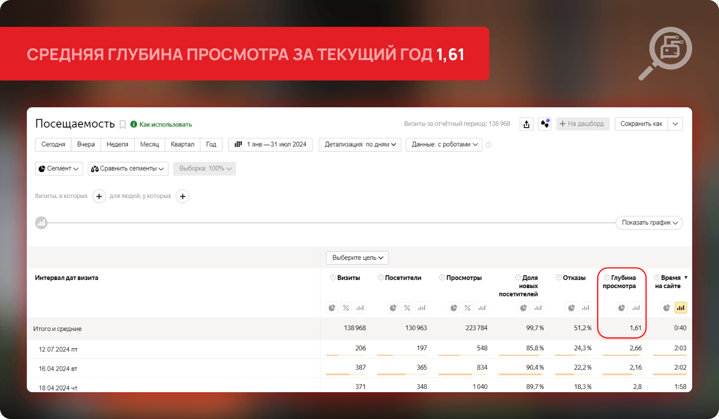This screenshot has height=419, width=719.
Task: Select the Квартал period tab
Action: click(182, 144)
